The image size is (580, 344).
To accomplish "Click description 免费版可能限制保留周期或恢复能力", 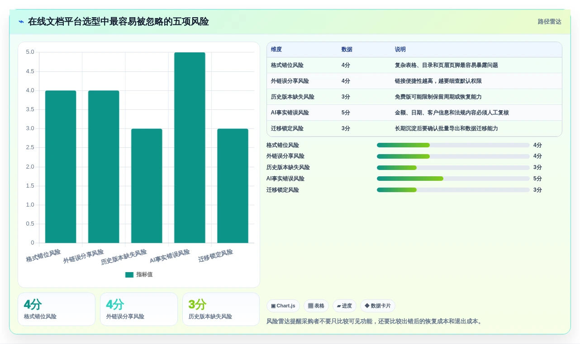I will tap(438, 97).
